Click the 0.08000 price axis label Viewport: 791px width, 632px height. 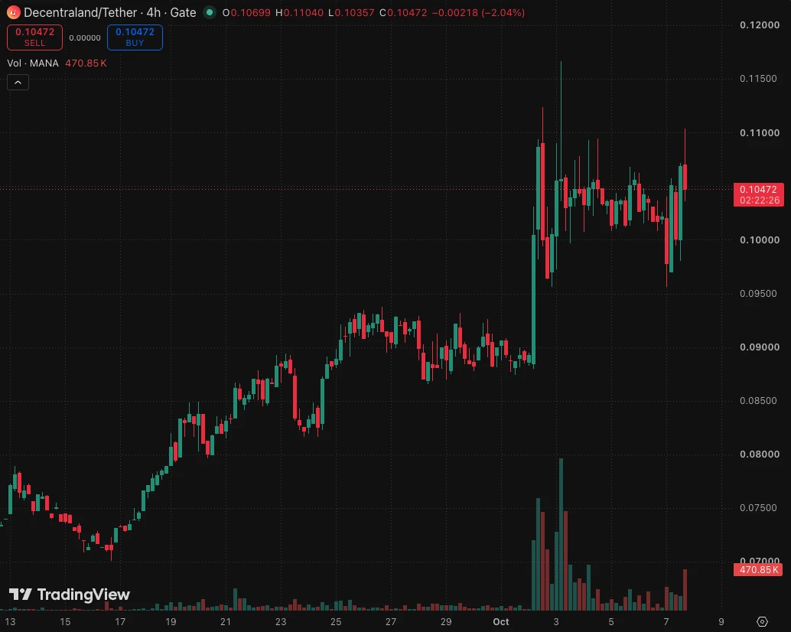760,454
